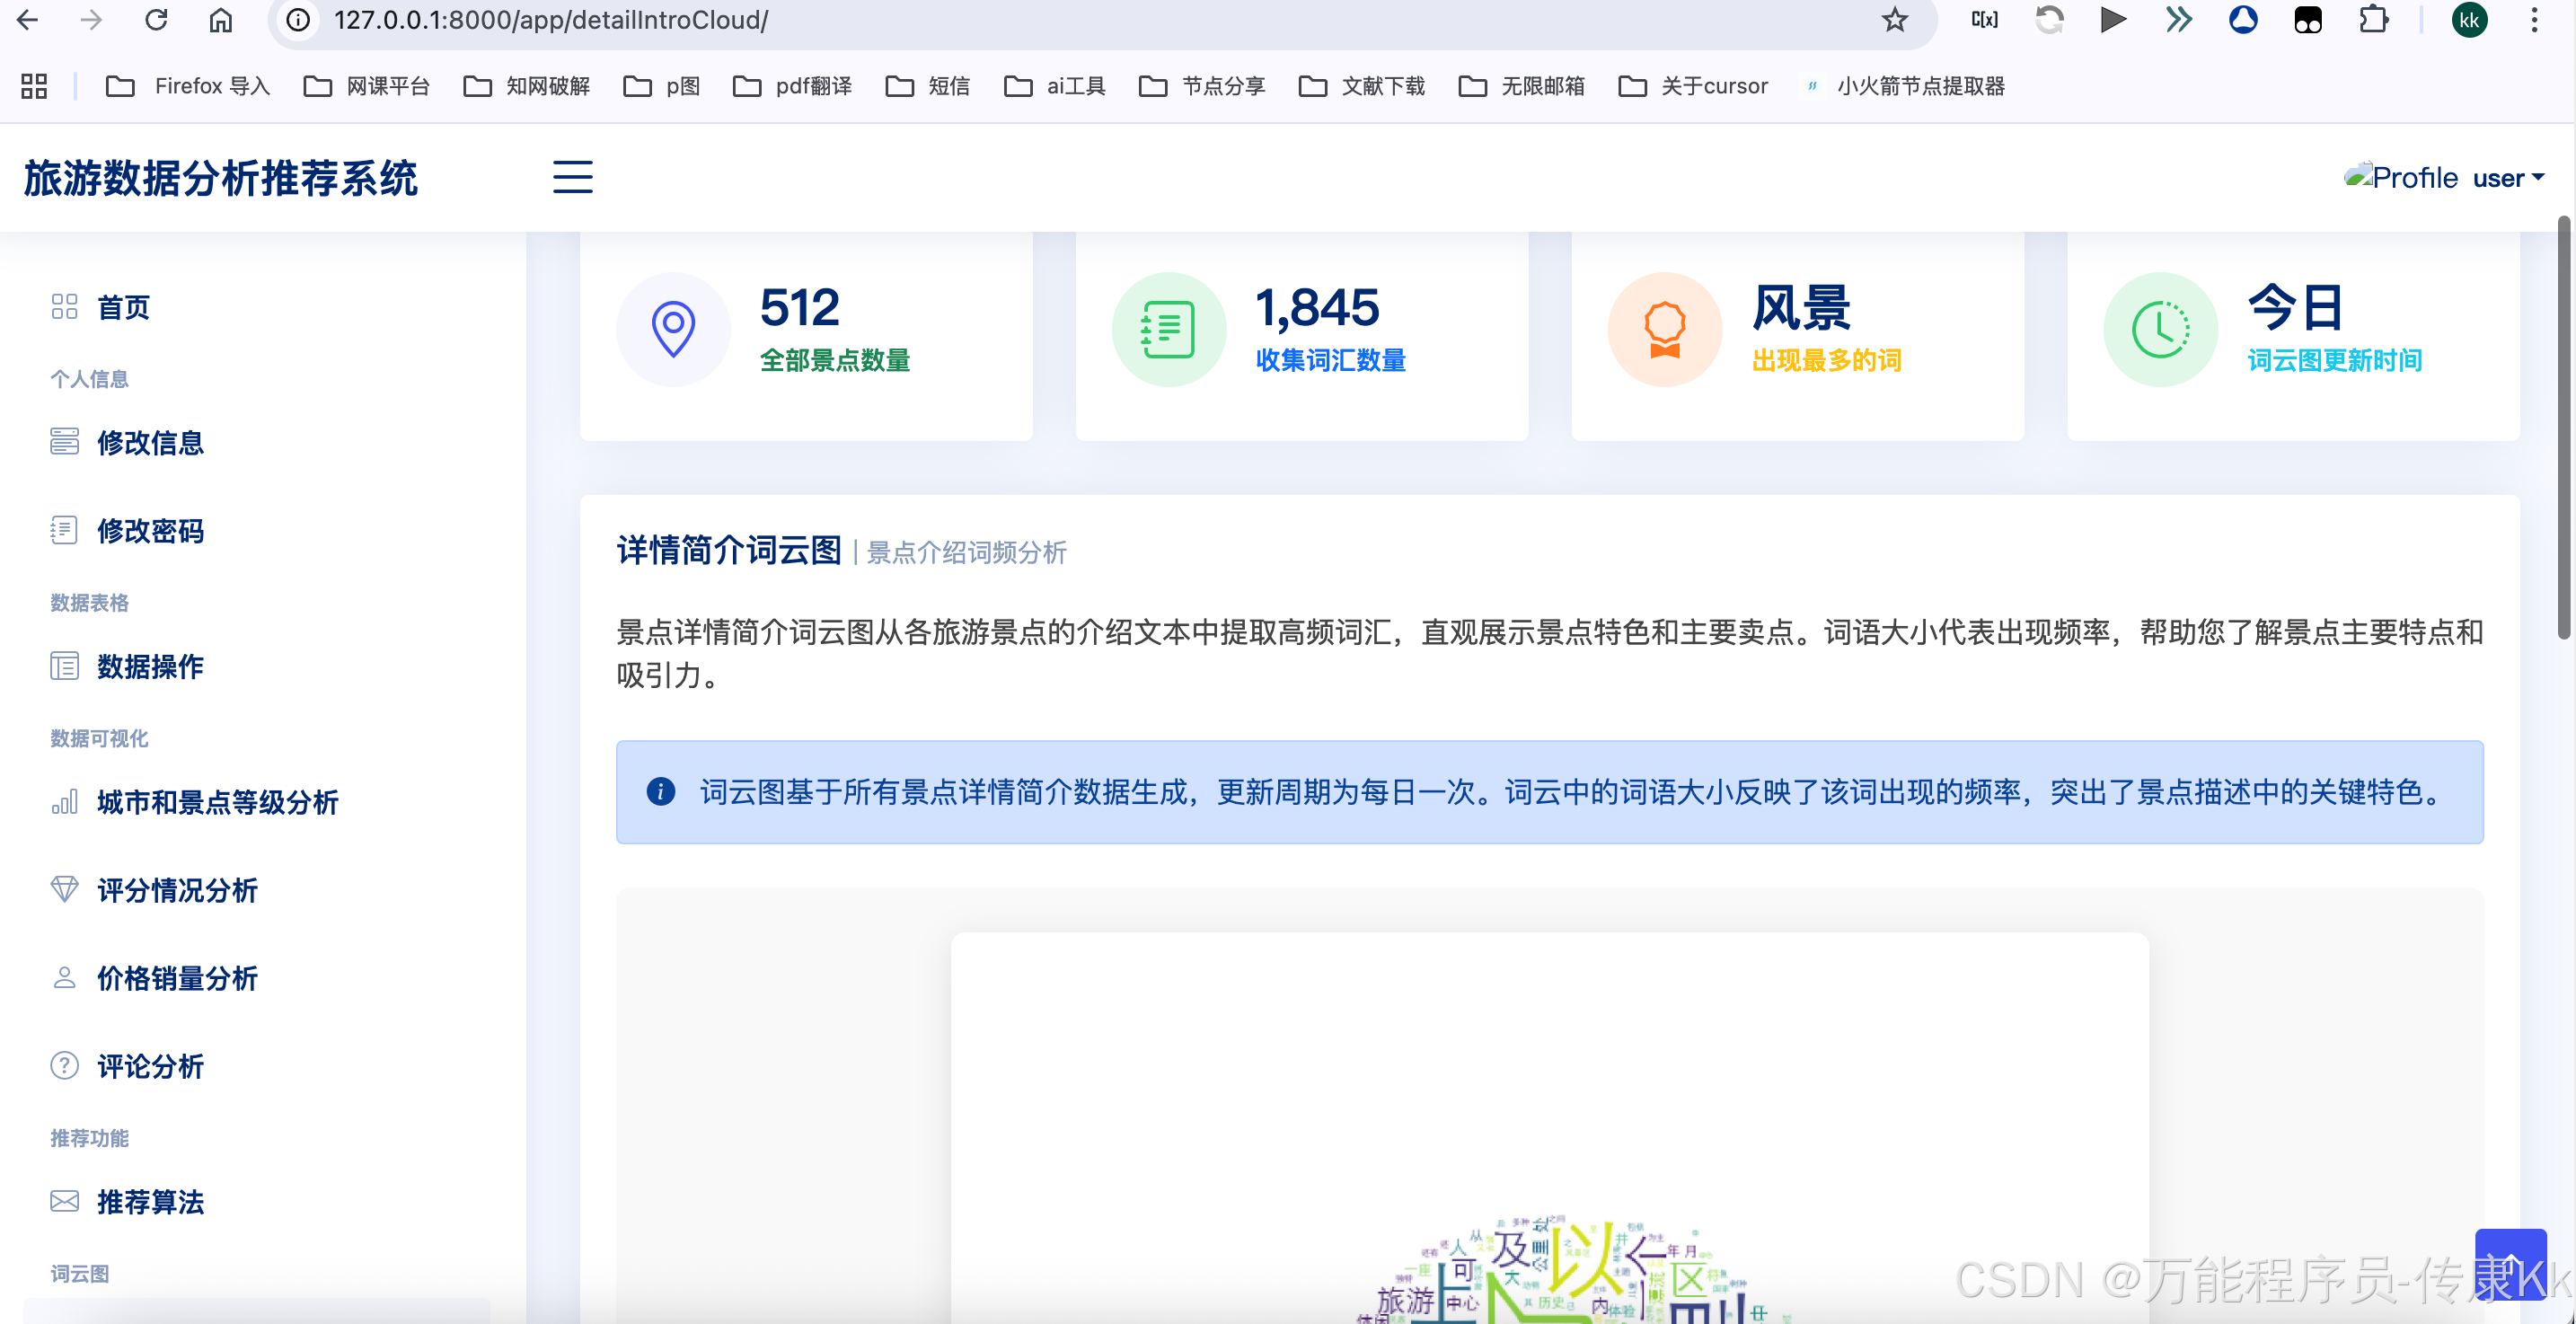Click diamond icon beside 评分情况分析
This screenshot has width=2576, height=1324.
64,889
